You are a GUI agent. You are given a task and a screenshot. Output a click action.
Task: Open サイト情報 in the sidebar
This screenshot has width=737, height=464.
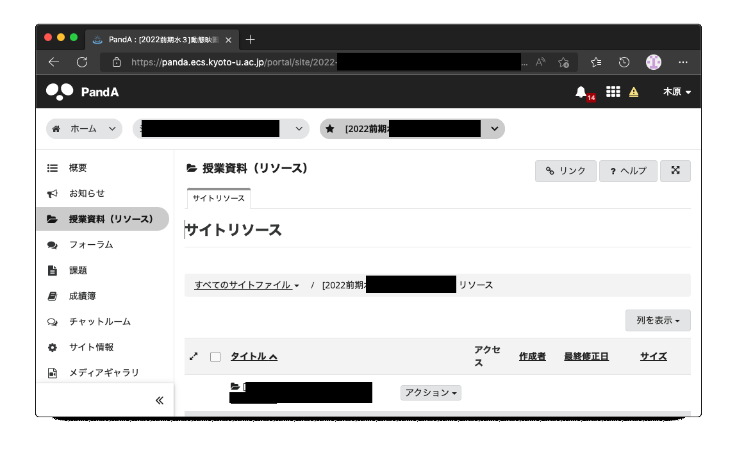click(91, 347)
